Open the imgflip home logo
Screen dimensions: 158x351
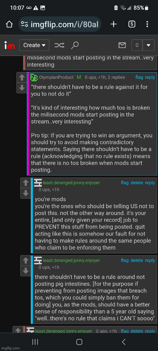click(x=9, y=45)
